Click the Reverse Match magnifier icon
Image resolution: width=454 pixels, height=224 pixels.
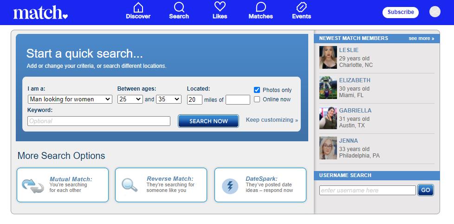[130, 185]
